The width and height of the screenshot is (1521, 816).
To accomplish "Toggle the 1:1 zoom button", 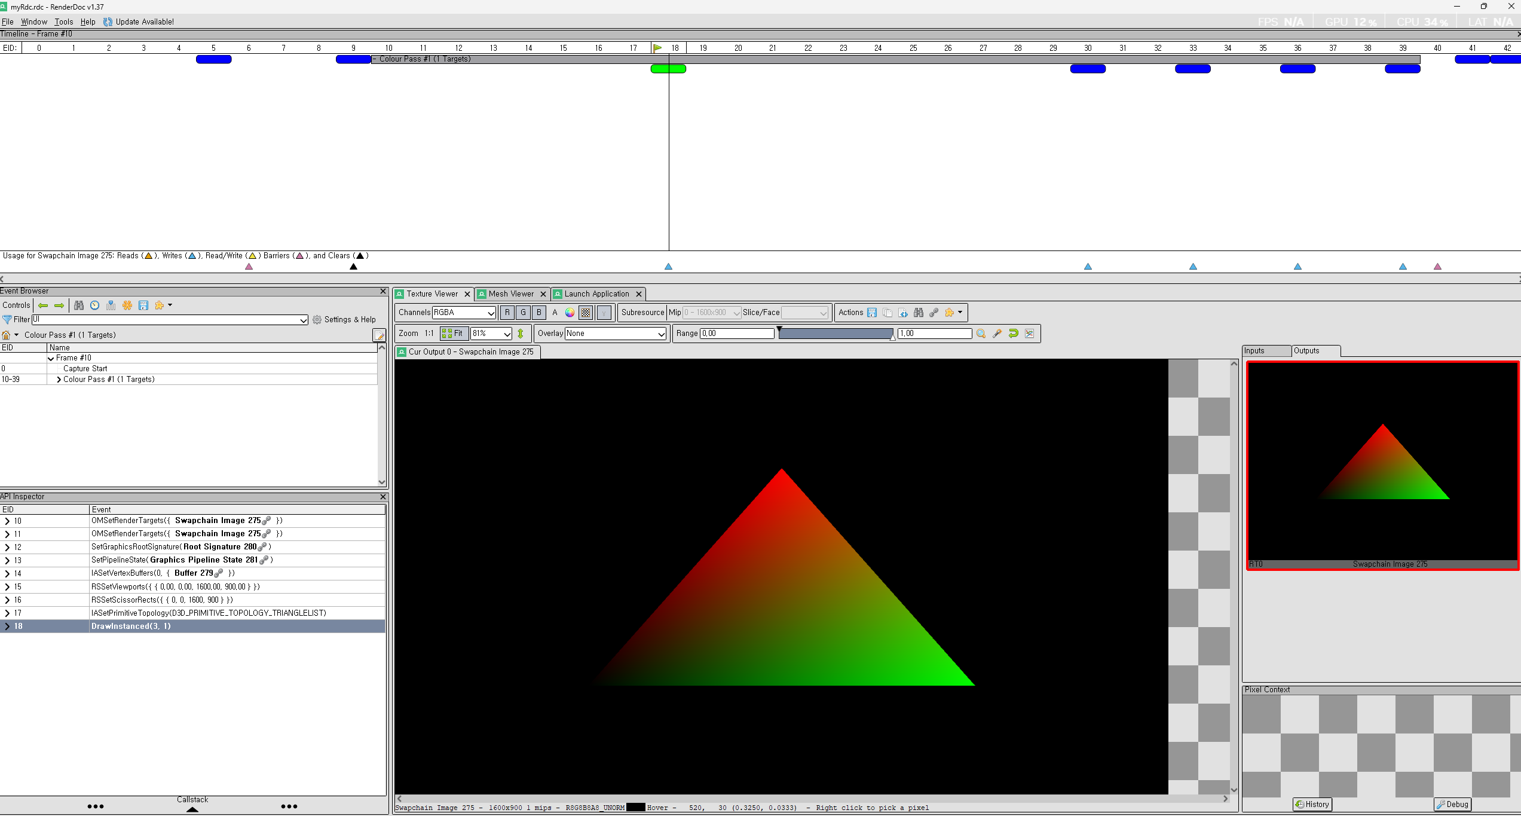I will pos(429,334).
